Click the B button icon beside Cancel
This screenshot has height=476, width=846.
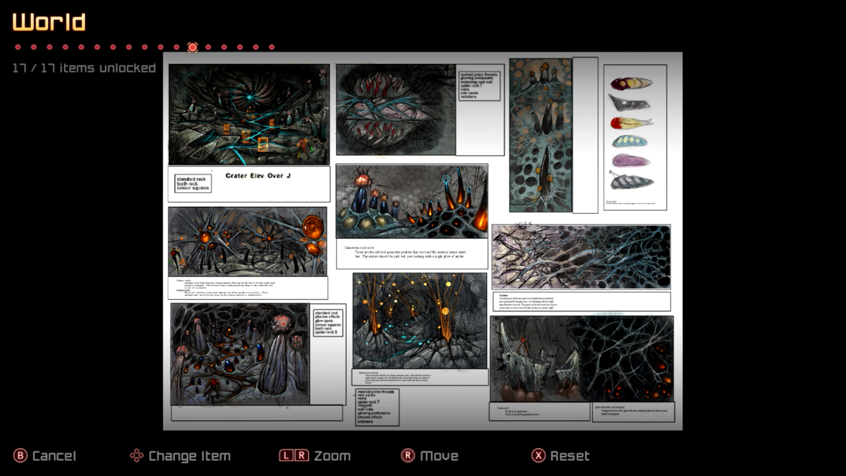[20, 455]
